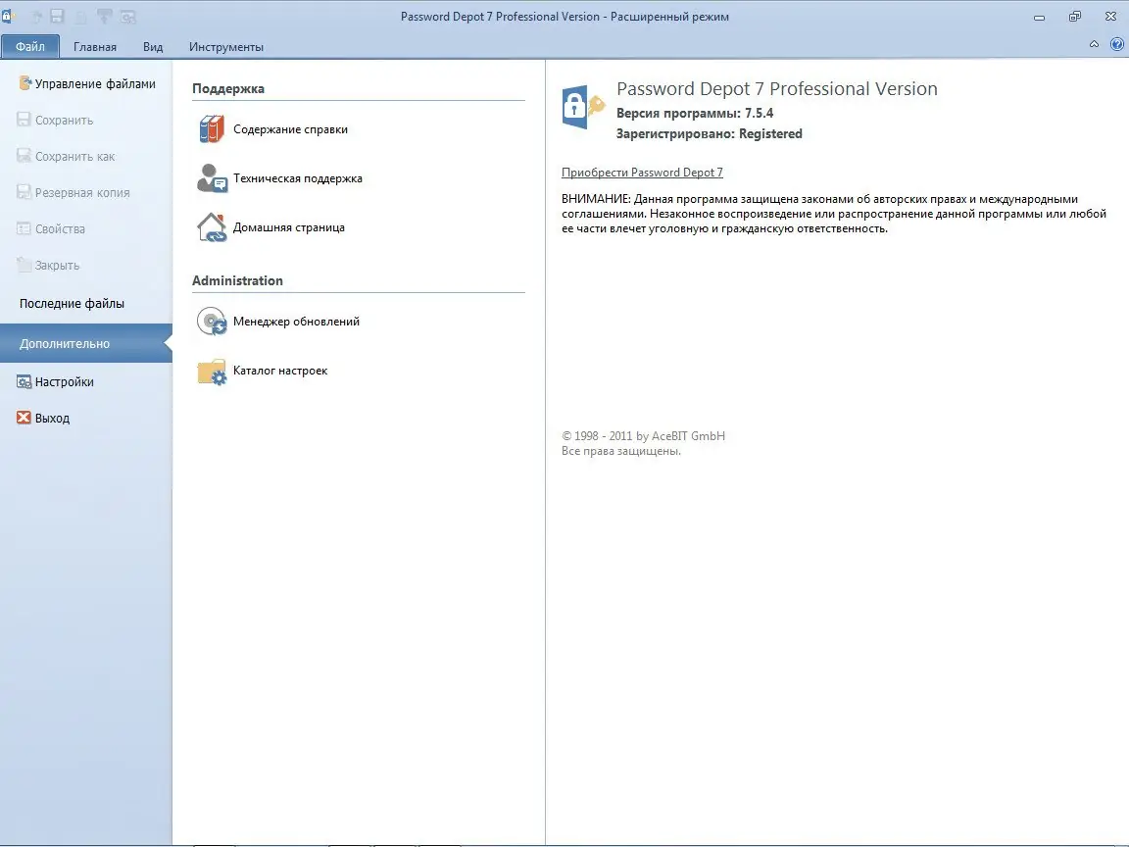Image resolution: width=1129 pixels, height=847 pixels.
Task: Collapse the ribbon with the chevron arrow
Action: pos(1094,45)
